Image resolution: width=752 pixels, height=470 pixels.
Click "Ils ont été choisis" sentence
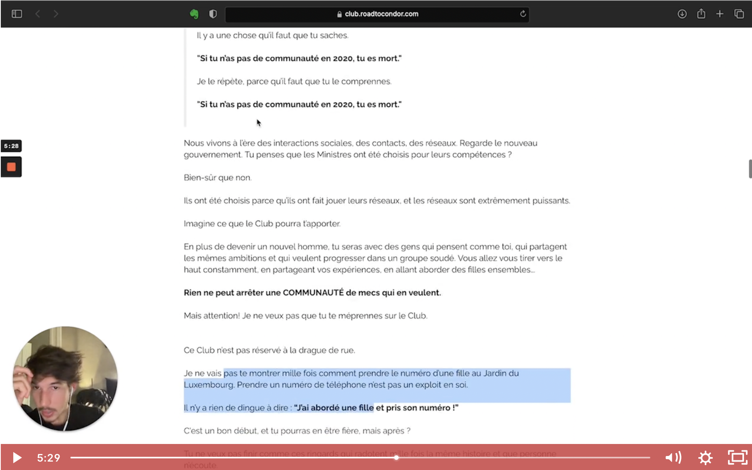pyautogui.click(x=377, y=201)
